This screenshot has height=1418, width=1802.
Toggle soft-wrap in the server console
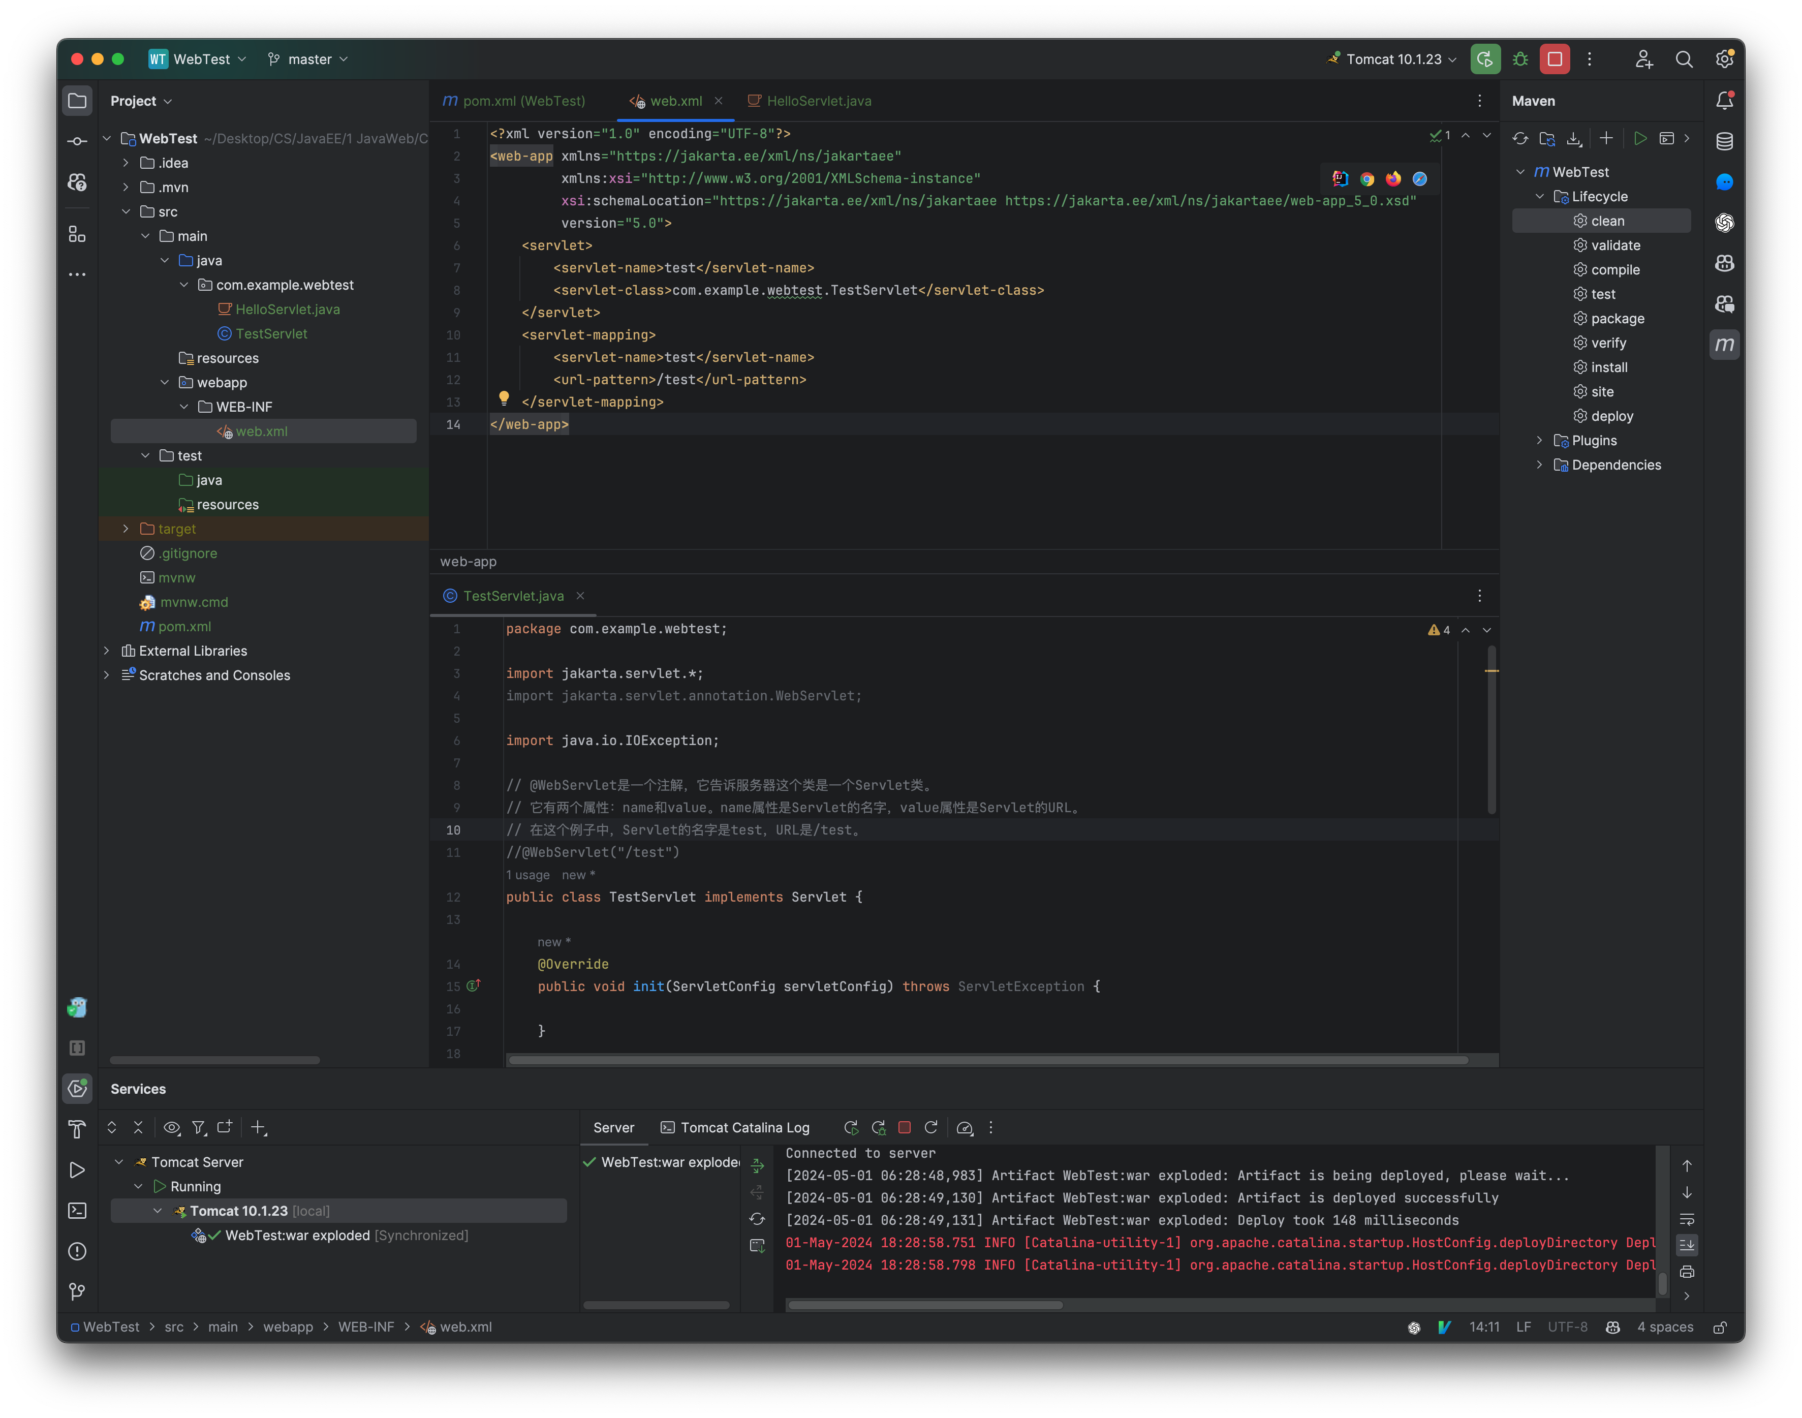[1688, 1219]
